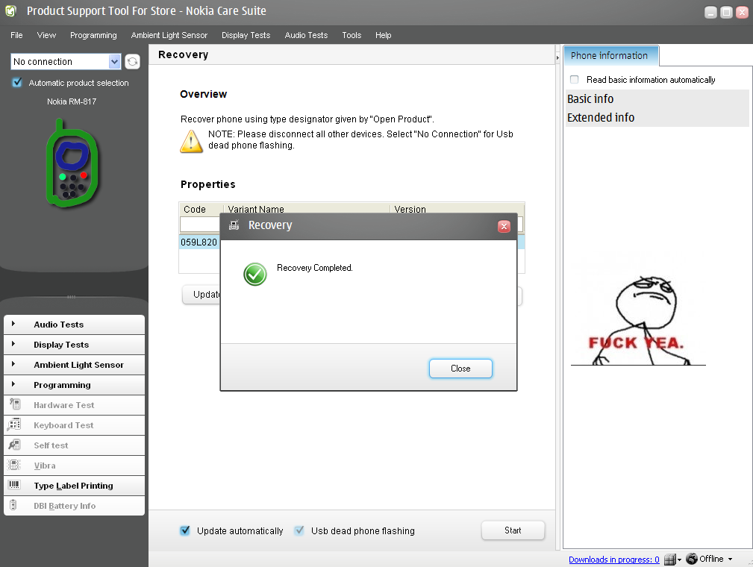Toggle Update automatically checkbox

coord(185,530)
